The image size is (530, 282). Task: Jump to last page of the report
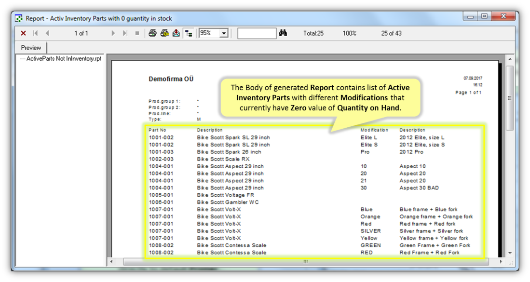125,33
